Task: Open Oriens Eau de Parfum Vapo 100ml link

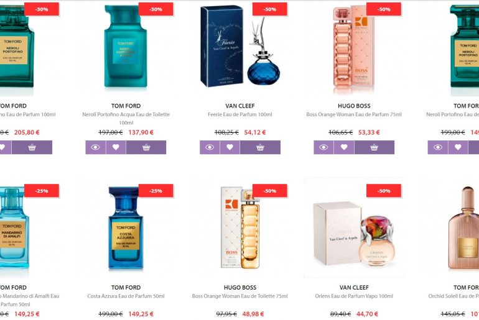Action: click(x=354, y=296)
